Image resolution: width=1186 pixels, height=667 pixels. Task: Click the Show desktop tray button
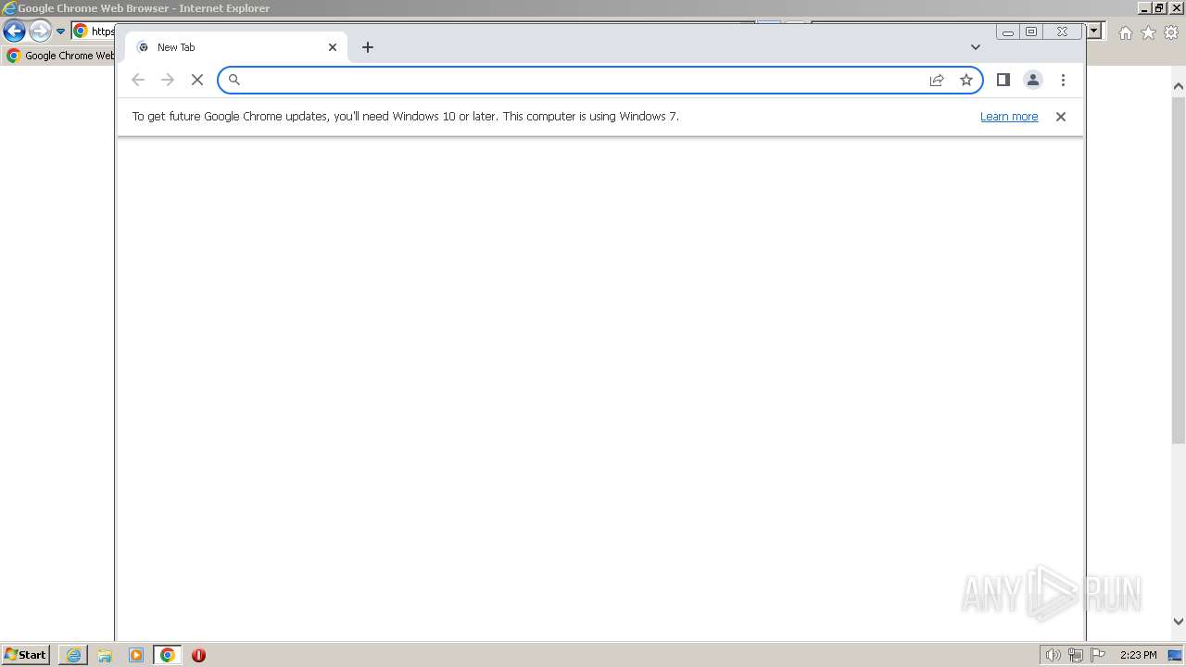click(1175, 655)
